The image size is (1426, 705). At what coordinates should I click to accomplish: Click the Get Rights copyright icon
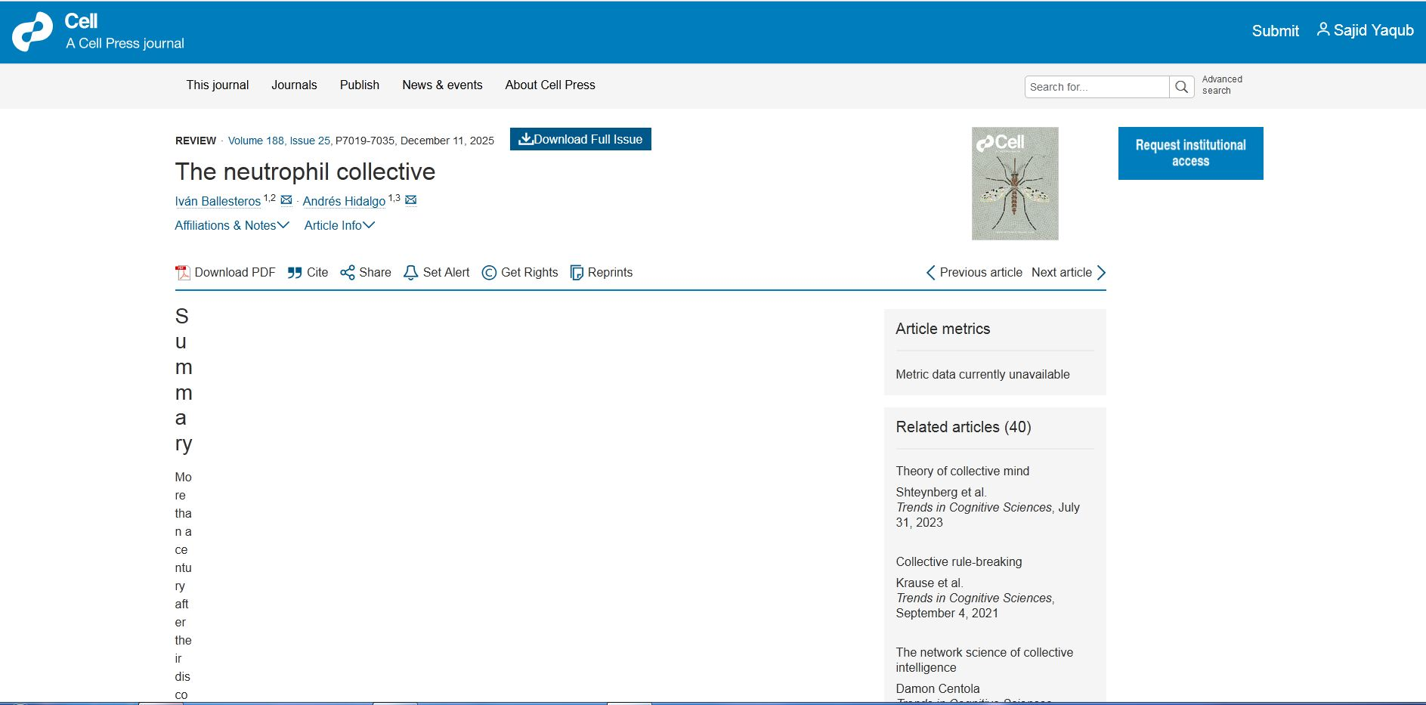[489, 273]
